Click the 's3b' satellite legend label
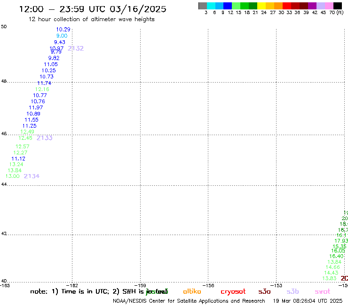The height and width of the screenshot is (305, 348). 293,291
